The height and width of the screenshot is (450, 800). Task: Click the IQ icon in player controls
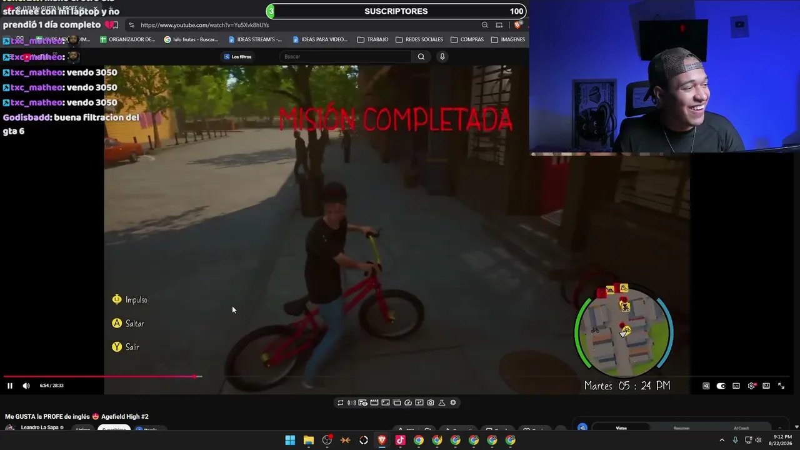click(706, 386)
